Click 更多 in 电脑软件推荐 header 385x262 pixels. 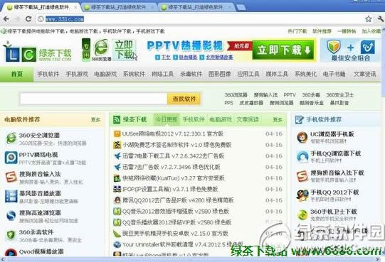click(95, 119)
